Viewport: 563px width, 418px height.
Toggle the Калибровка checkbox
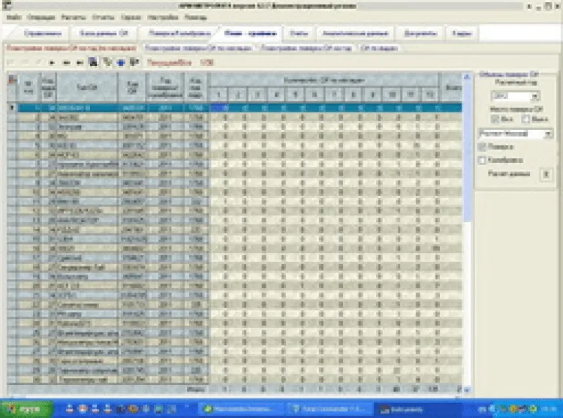482,160
